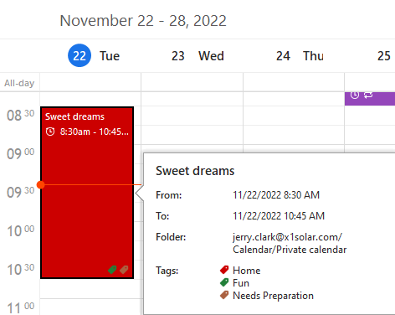Click the clock icon on purple event

point(355,95)
